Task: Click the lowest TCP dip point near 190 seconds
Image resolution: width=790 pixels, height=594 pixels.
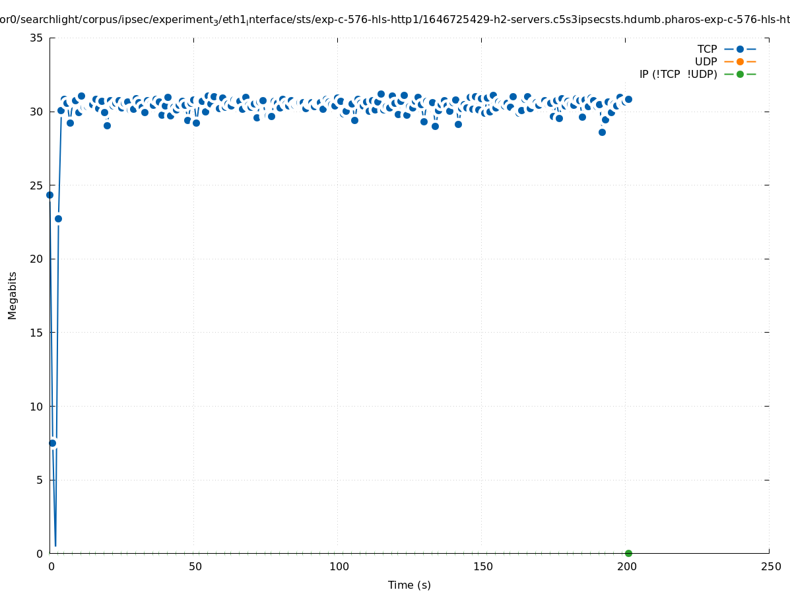Action: coord(602,132)
